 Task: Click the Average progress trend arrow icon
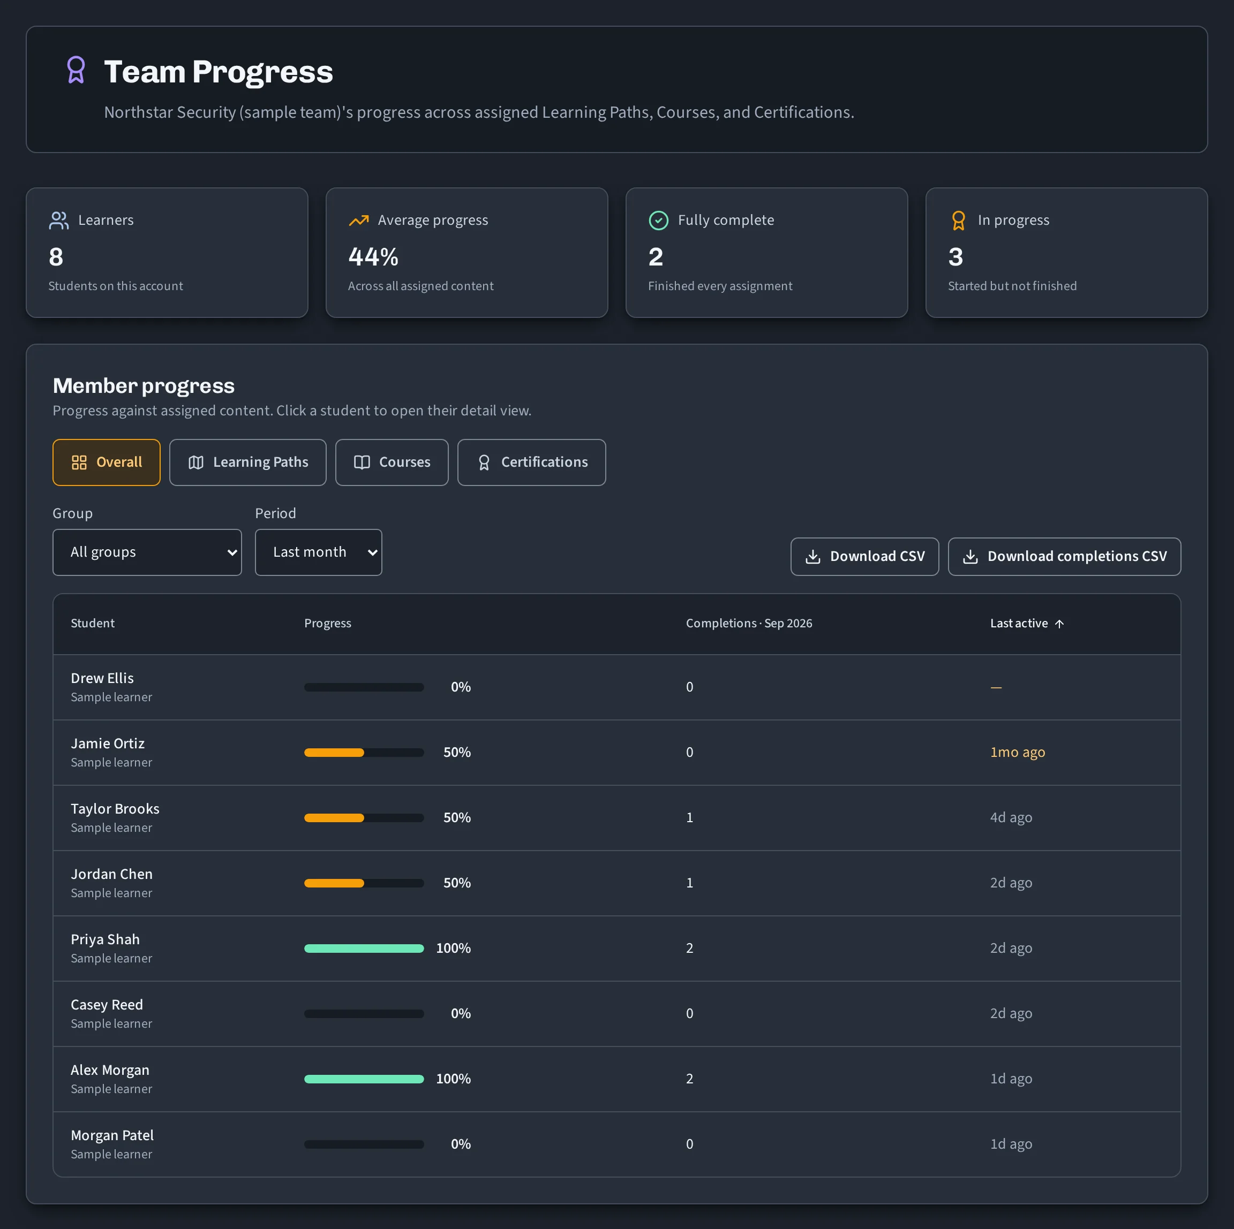pos(359,220)
